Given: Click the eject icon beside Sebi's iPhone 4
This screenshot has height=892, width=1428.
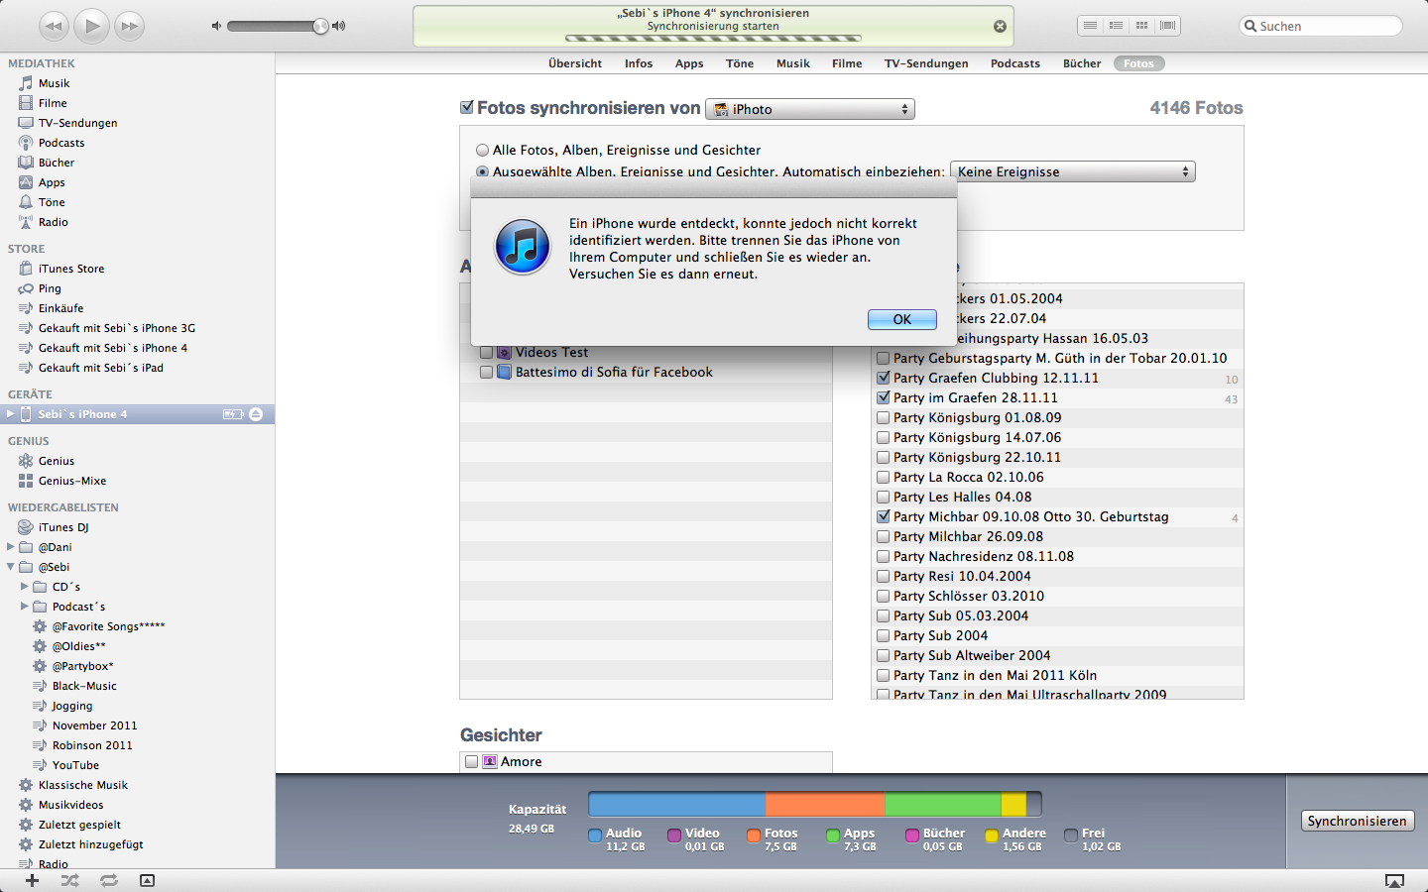Looking at the screenshot, I should pyautogui.click(x=256, y=414).
